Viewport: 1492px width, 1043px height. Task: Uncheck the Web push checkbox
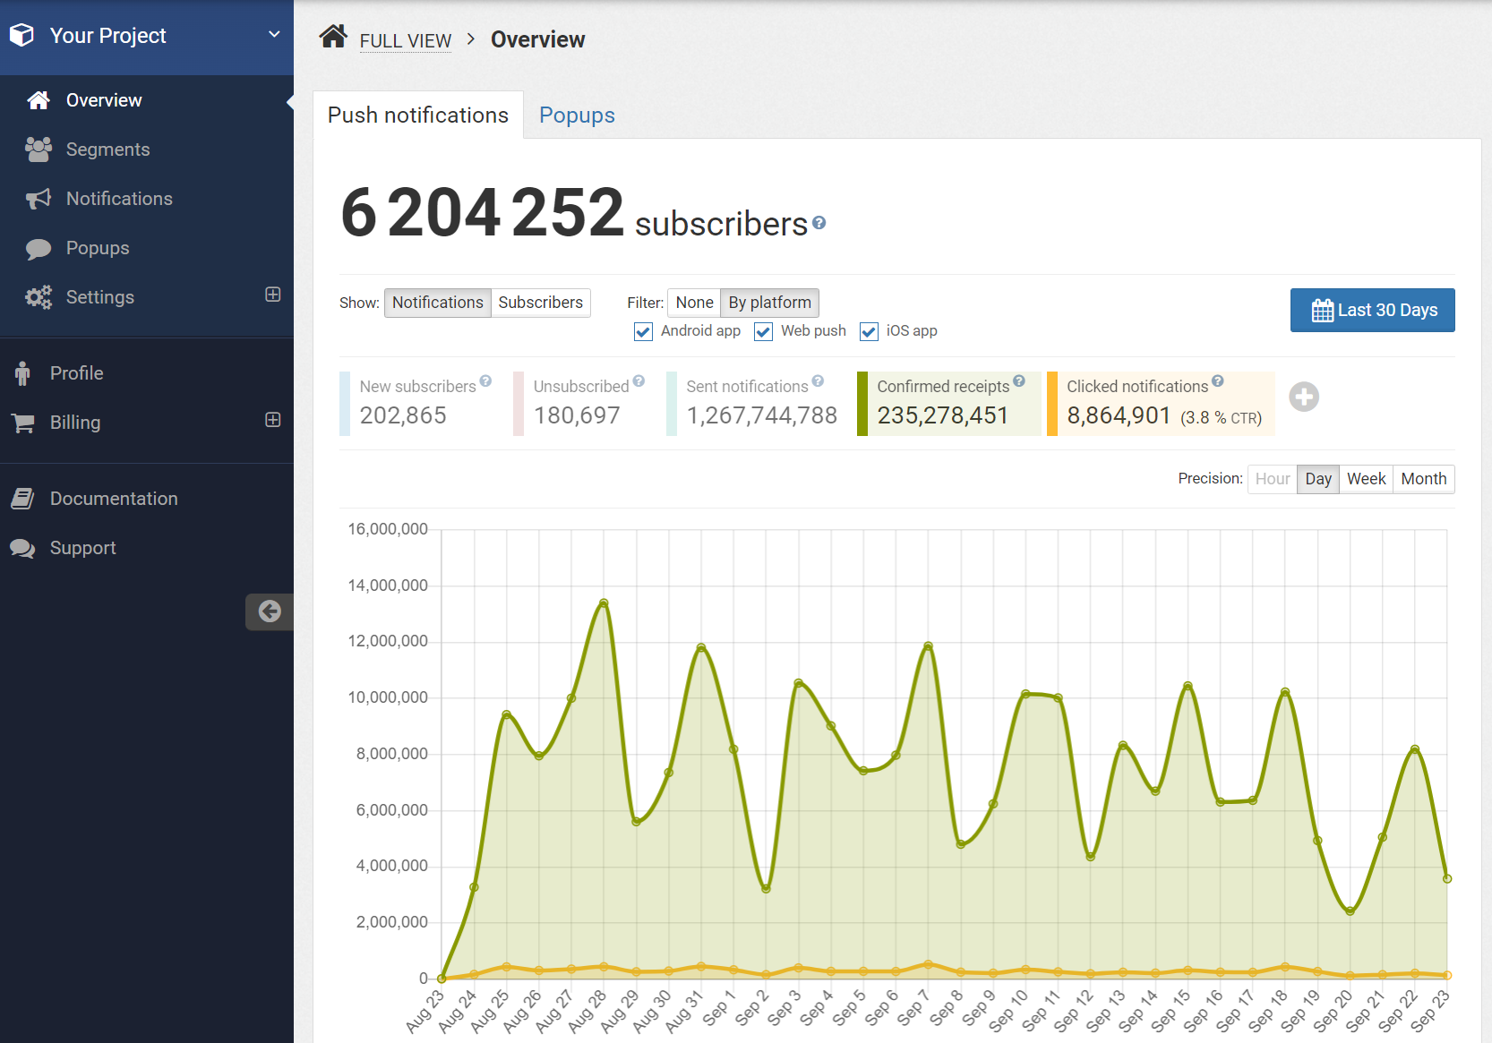pos(763,332)
